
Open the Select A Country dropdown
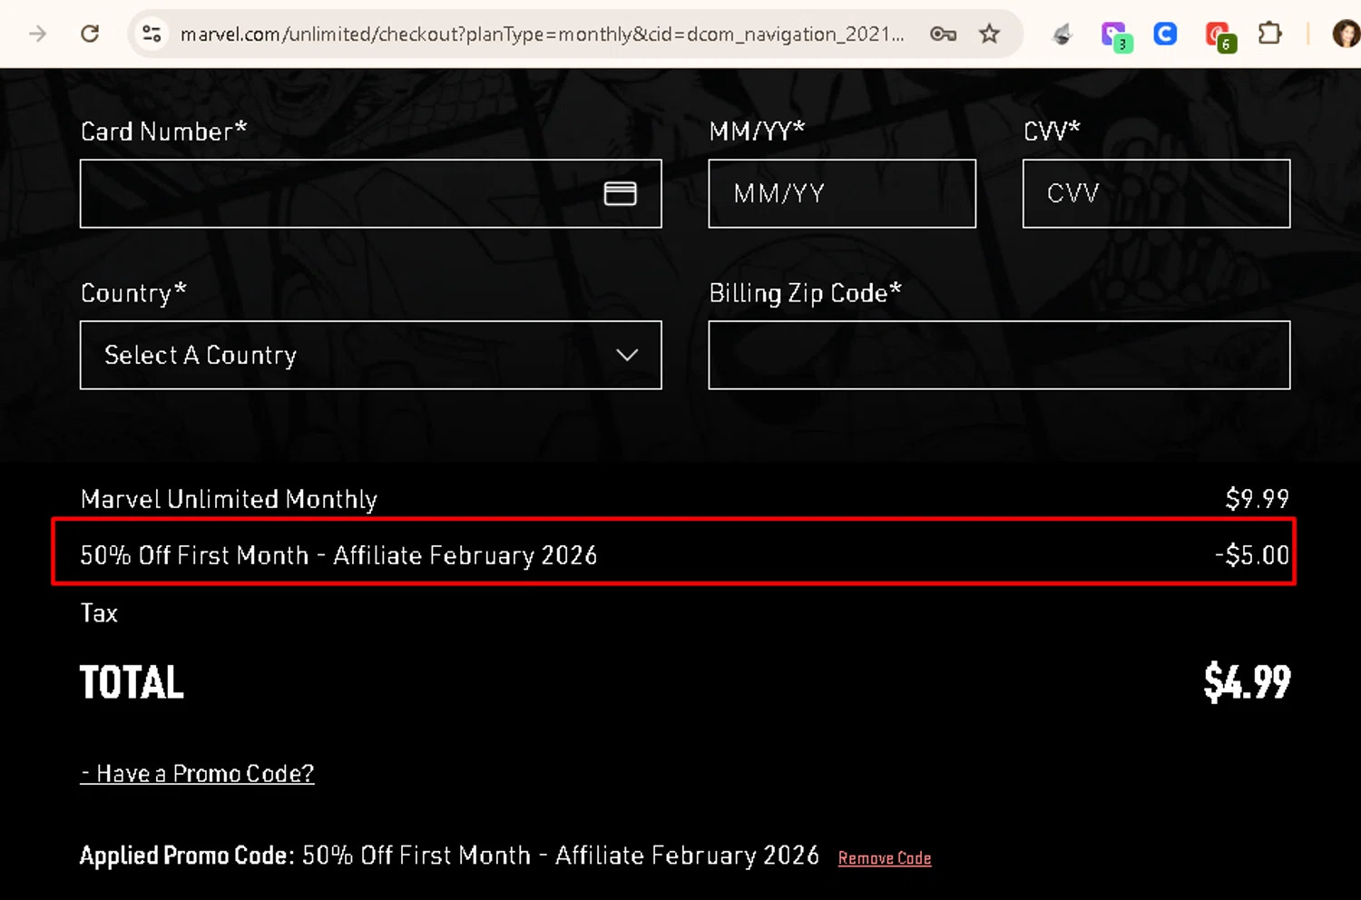[x=371, y=355]
